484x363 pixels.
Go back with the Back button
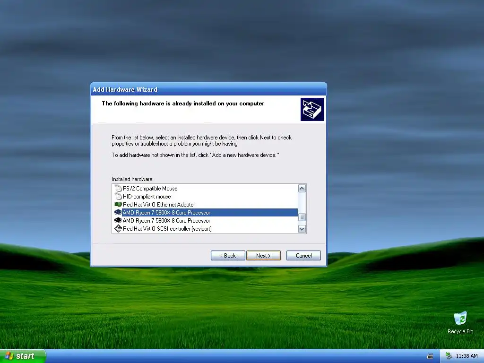point(228,256)
